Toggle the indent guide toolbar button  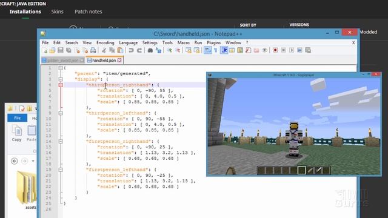pos(224,50)
